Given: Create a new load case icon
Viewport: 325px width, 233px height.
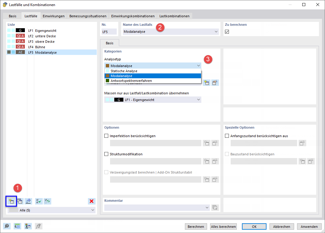Looking at the screenshot, I should point(11,201).
